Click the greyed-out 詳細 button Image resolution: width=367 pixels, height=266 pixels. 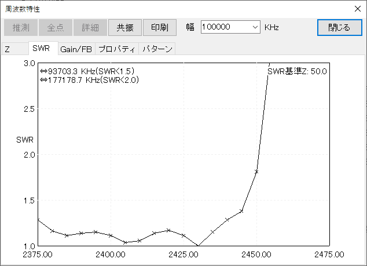90,27
